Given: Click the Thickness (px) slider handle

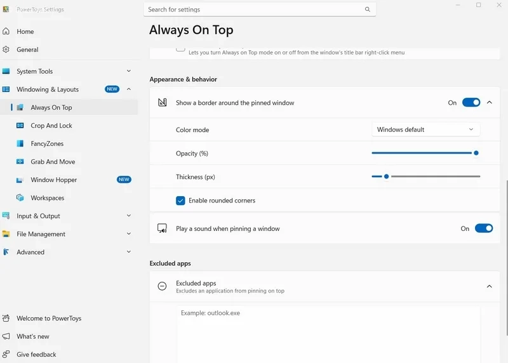Looking at the screenshot, I should (386, 176).
